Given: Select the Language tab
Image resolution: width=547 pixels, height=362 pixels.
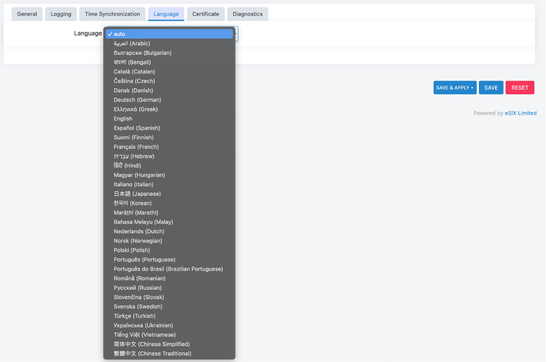Looking at the screenshot, I should [x=166, y=13].
